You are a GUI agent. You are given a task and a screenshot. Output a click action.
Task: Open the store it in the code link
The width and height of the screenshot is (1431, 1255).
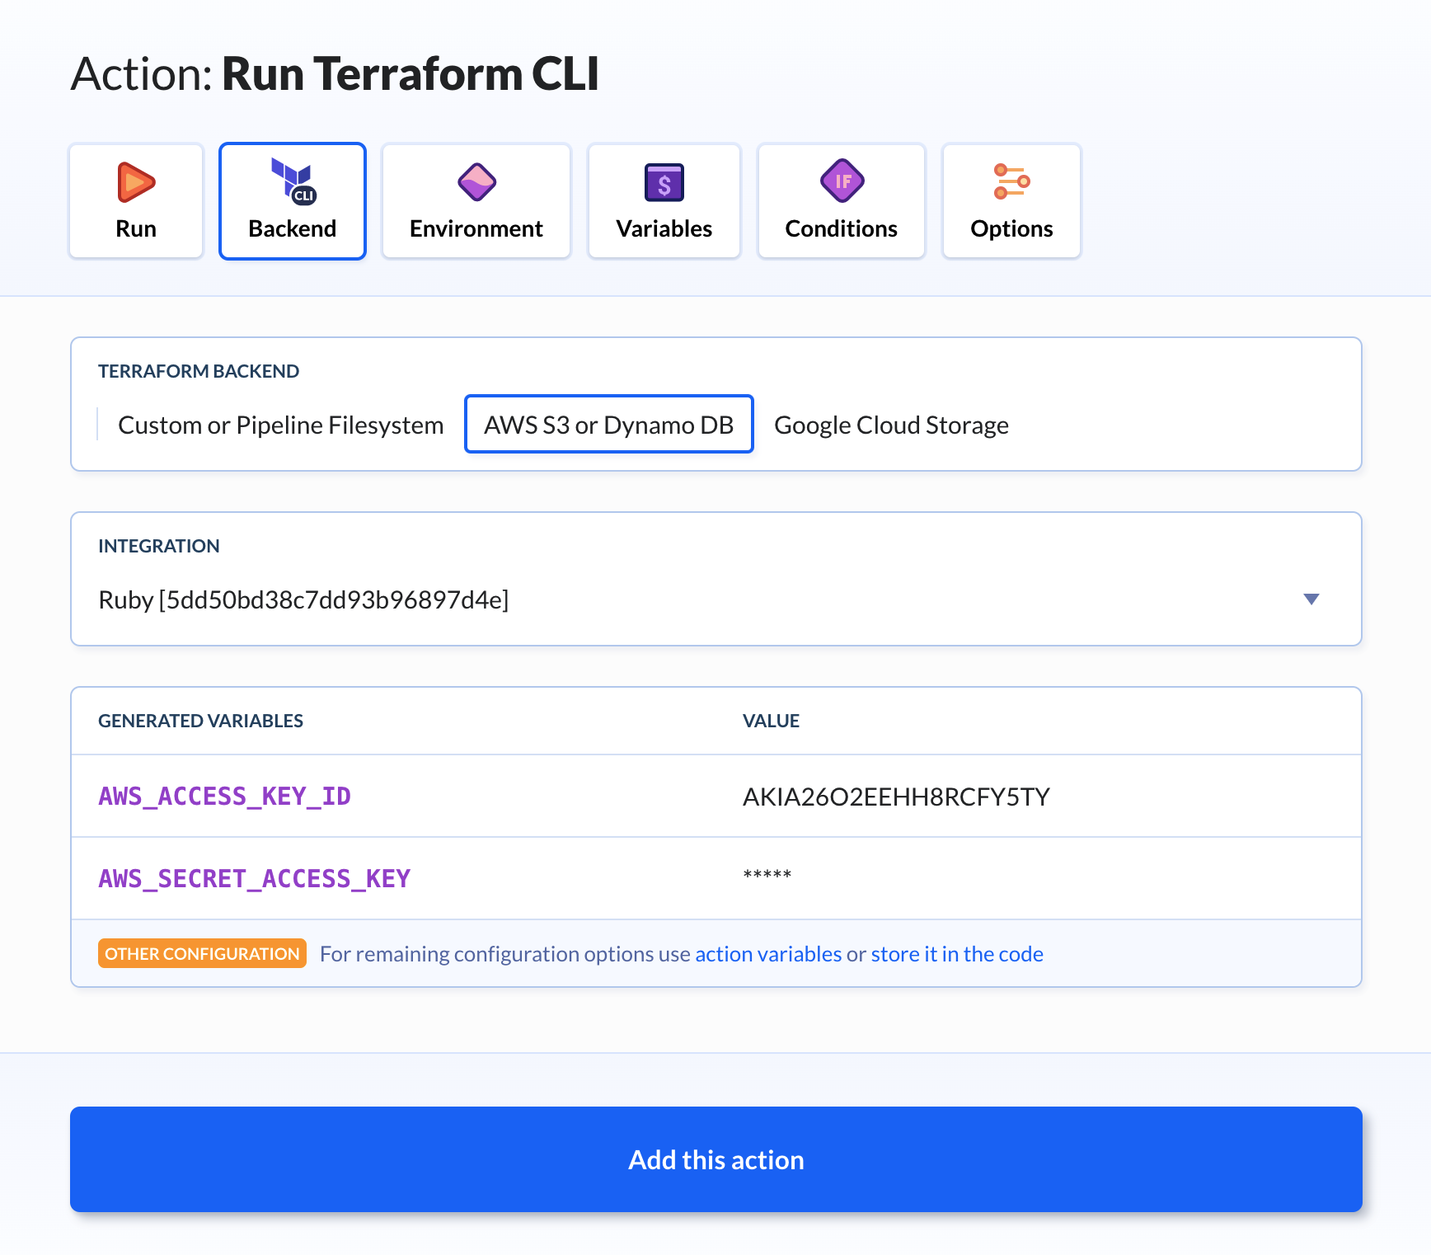point(957,954)
